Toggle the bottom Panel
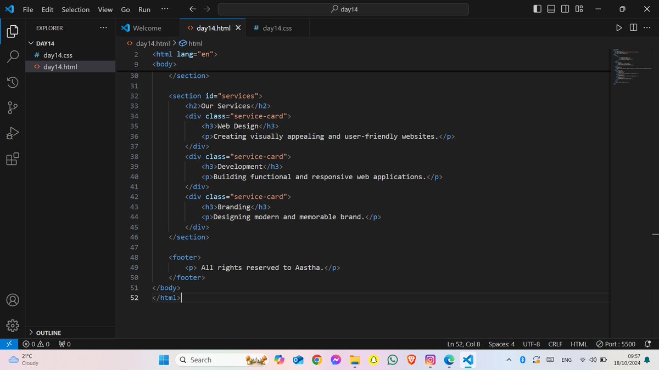 click(x=551, y=9)
